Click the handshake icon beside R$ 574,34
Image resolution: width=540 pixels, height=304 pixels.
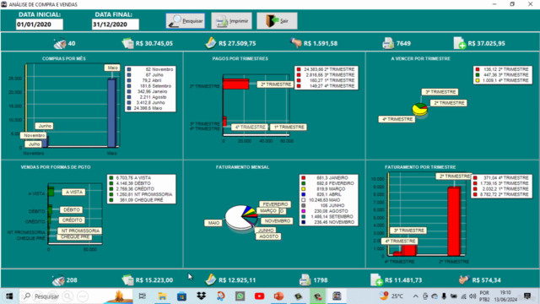click(x=465, y=280)
